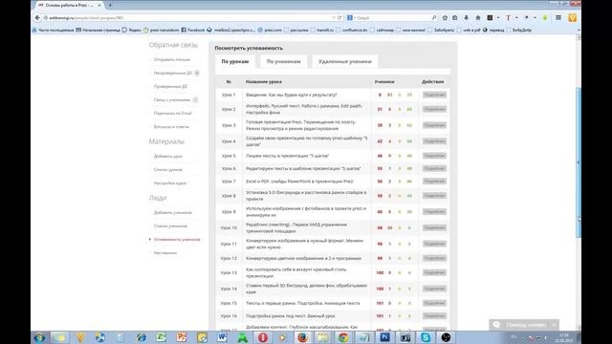Reload the page with the refresh icon
This screenshot has width=612, height=344.
339,18
